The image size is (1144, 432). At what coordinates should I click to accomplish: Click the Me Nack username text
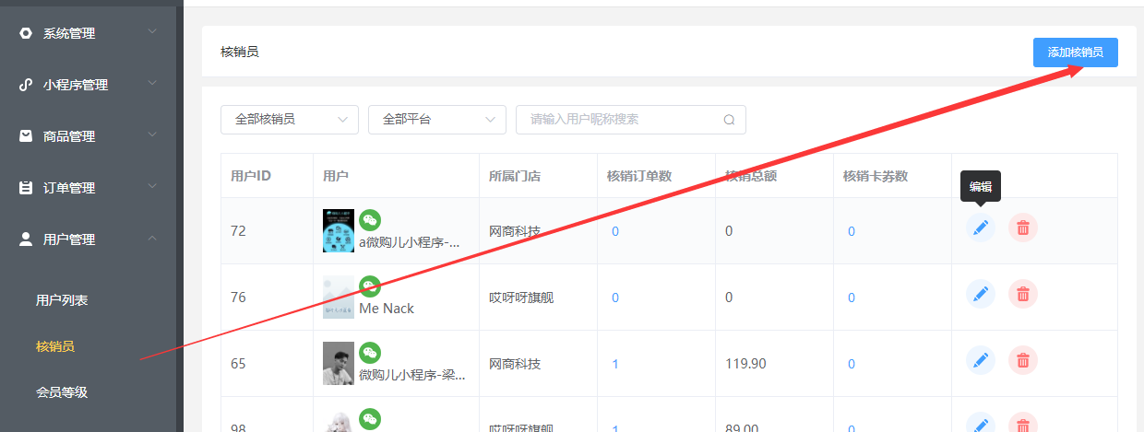tap(387, 309)
